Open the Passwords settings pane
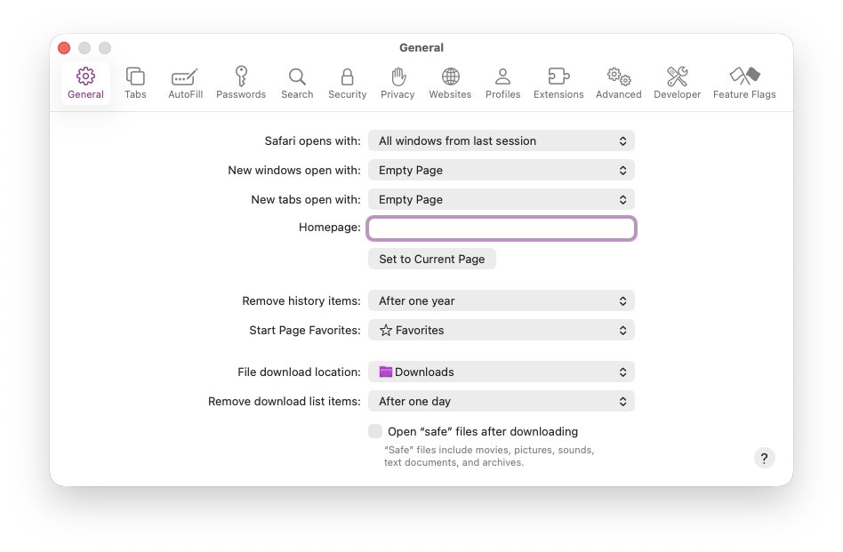The width and height of the screenshot is (843, 552). tap(241, 83)
